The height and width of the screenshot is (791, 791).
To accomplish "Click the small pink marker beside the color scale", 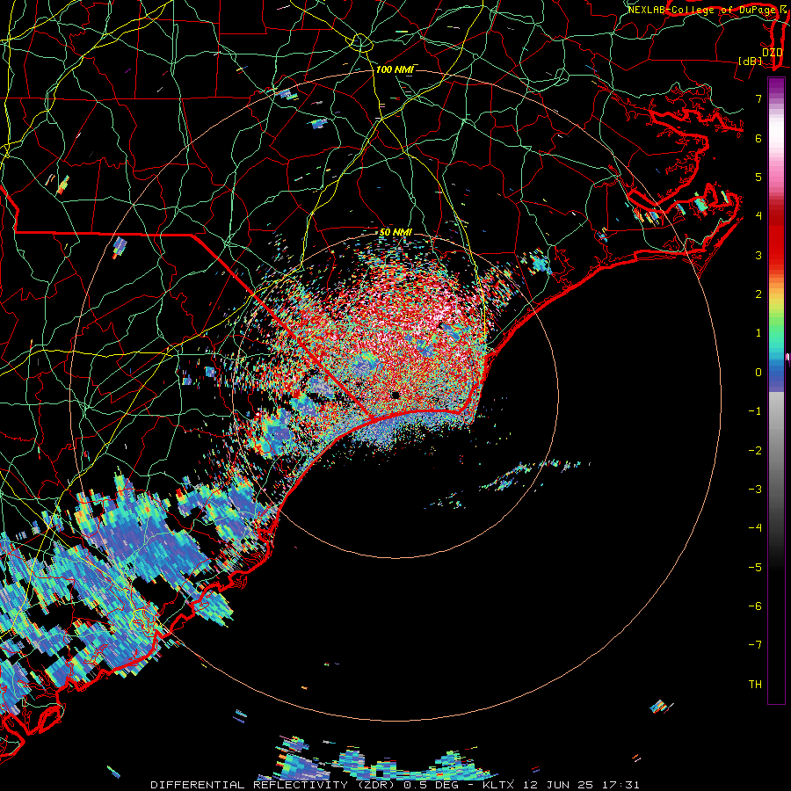I will click(787, 357).
